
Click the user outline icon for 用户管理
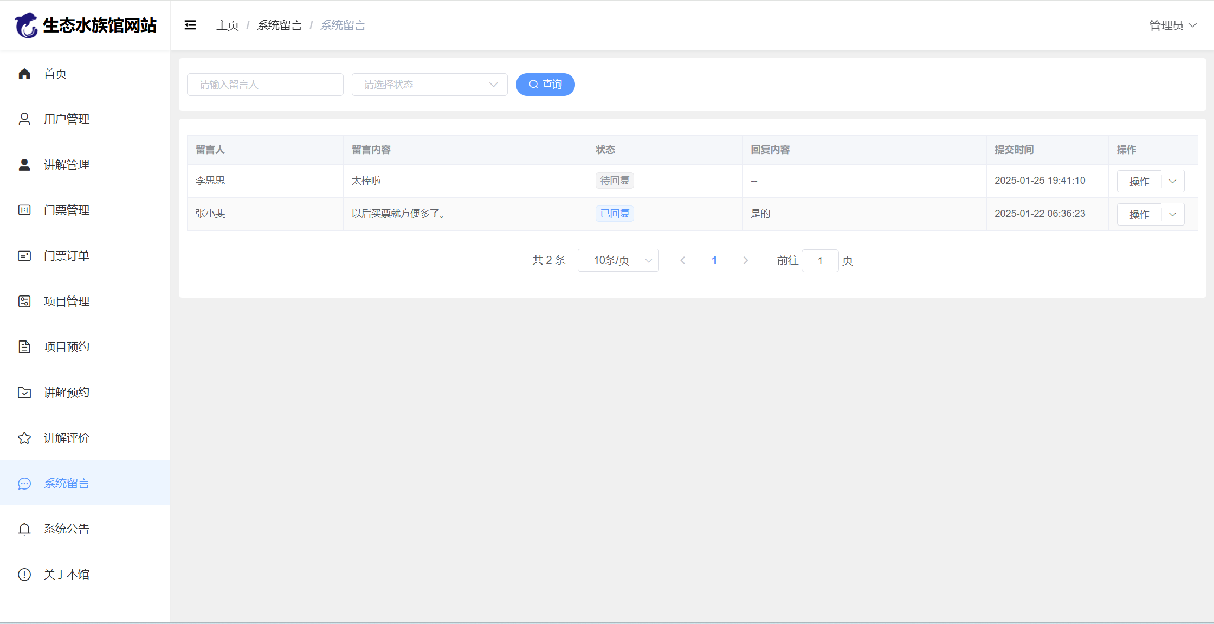pyautogui.click(x=24, y=119)
